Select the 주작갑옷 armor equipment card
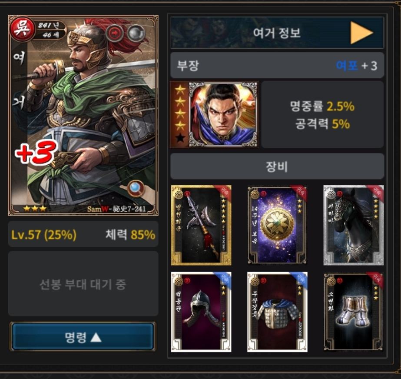 pyautogui.click(x=277, y=312)
